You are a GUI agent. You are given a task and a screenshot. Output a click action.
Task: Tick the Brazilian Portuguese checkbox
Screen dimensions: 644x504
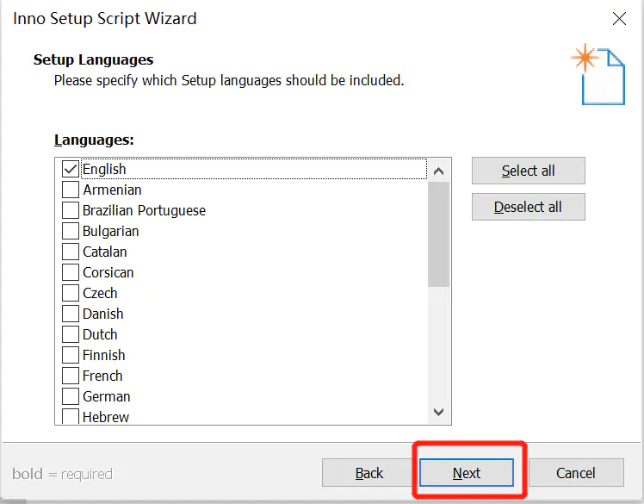pyautogui.click(x=71, y=210)
